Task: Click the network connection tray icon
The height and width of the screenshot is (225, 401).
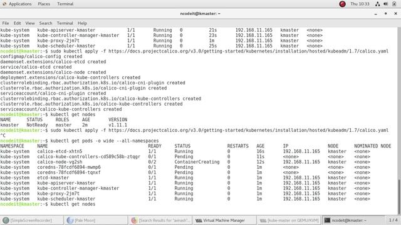Action: pos(377,4)
